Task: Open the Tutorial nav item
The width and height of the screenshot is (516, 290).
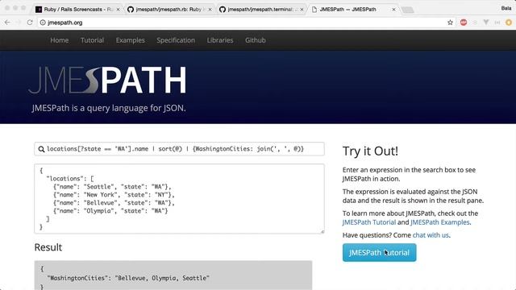Action: point(92,40)
